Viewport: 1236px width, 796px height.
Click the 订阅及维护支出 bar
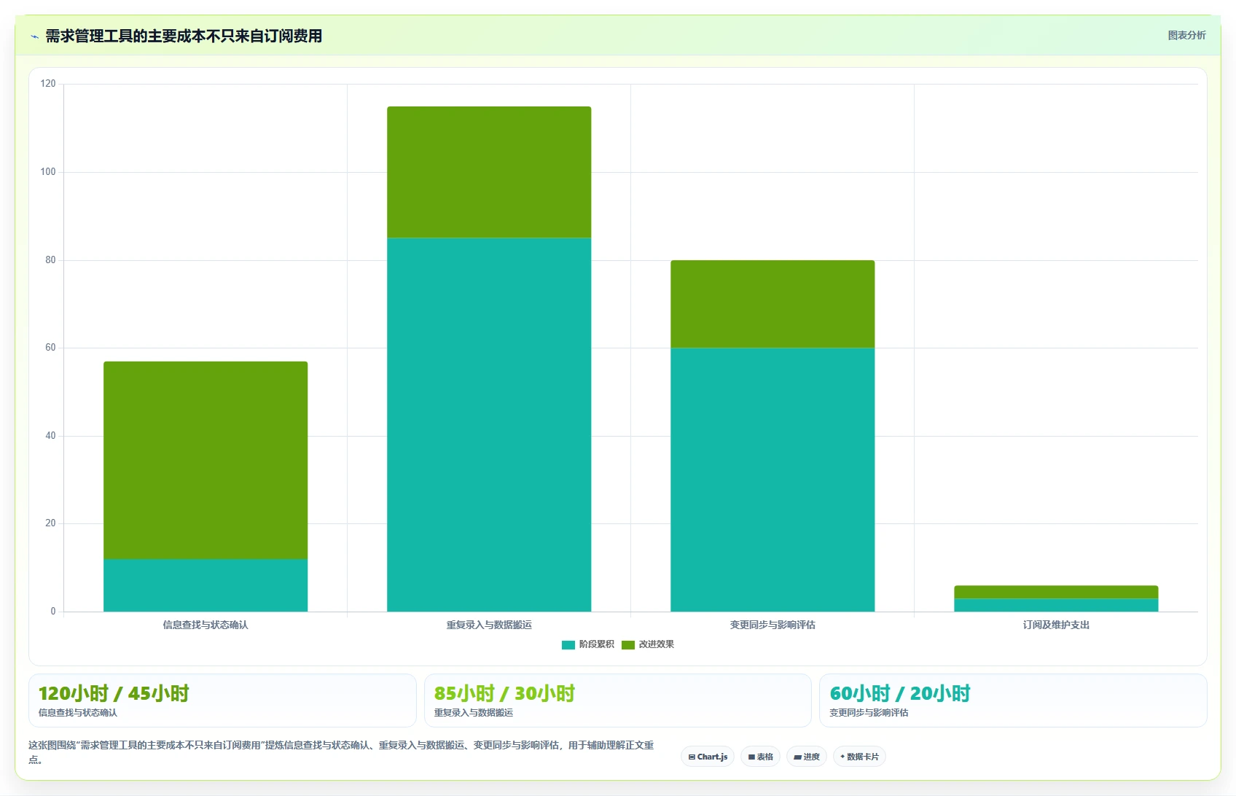tap(1056, 598)
